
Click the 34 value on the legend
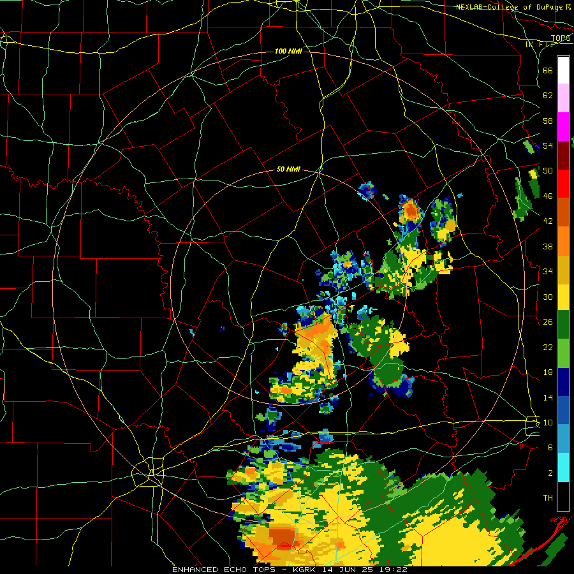click(548, 272)
